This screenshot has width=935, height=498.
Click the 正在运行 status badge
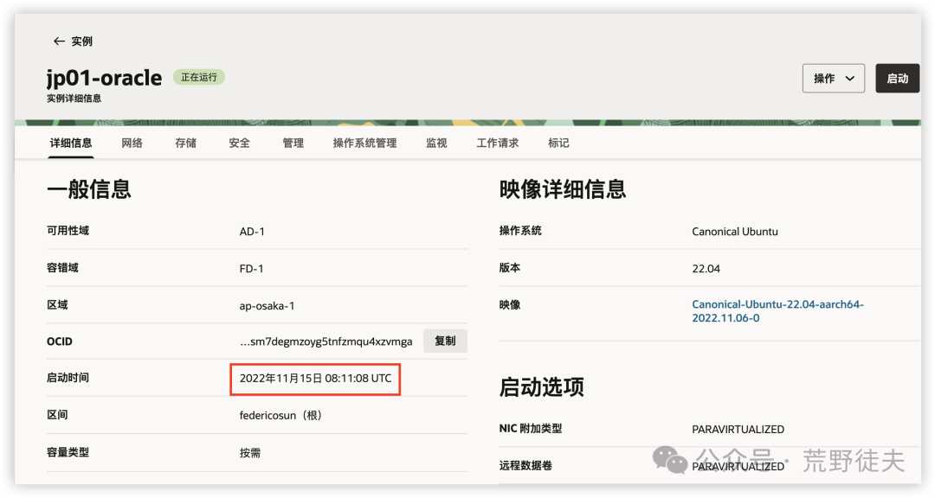point(198,77)
